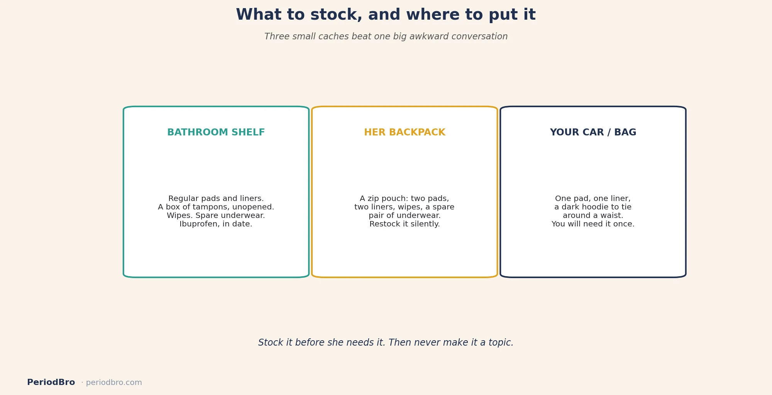Click the line "A zip pouch: two pads,"

(x=405, y=199)
